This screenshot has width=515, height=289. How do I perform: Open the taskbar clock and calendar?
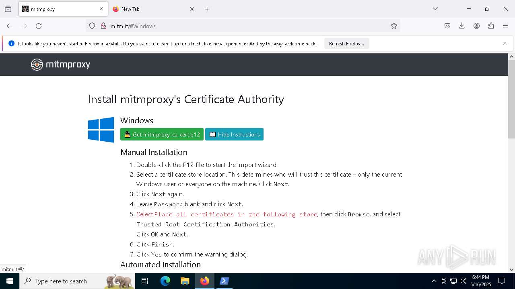click(x=481, y=281)
